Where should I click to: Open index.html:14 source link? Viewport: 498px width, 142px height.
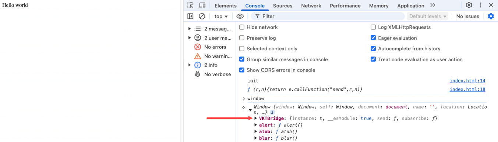[467, 81]
